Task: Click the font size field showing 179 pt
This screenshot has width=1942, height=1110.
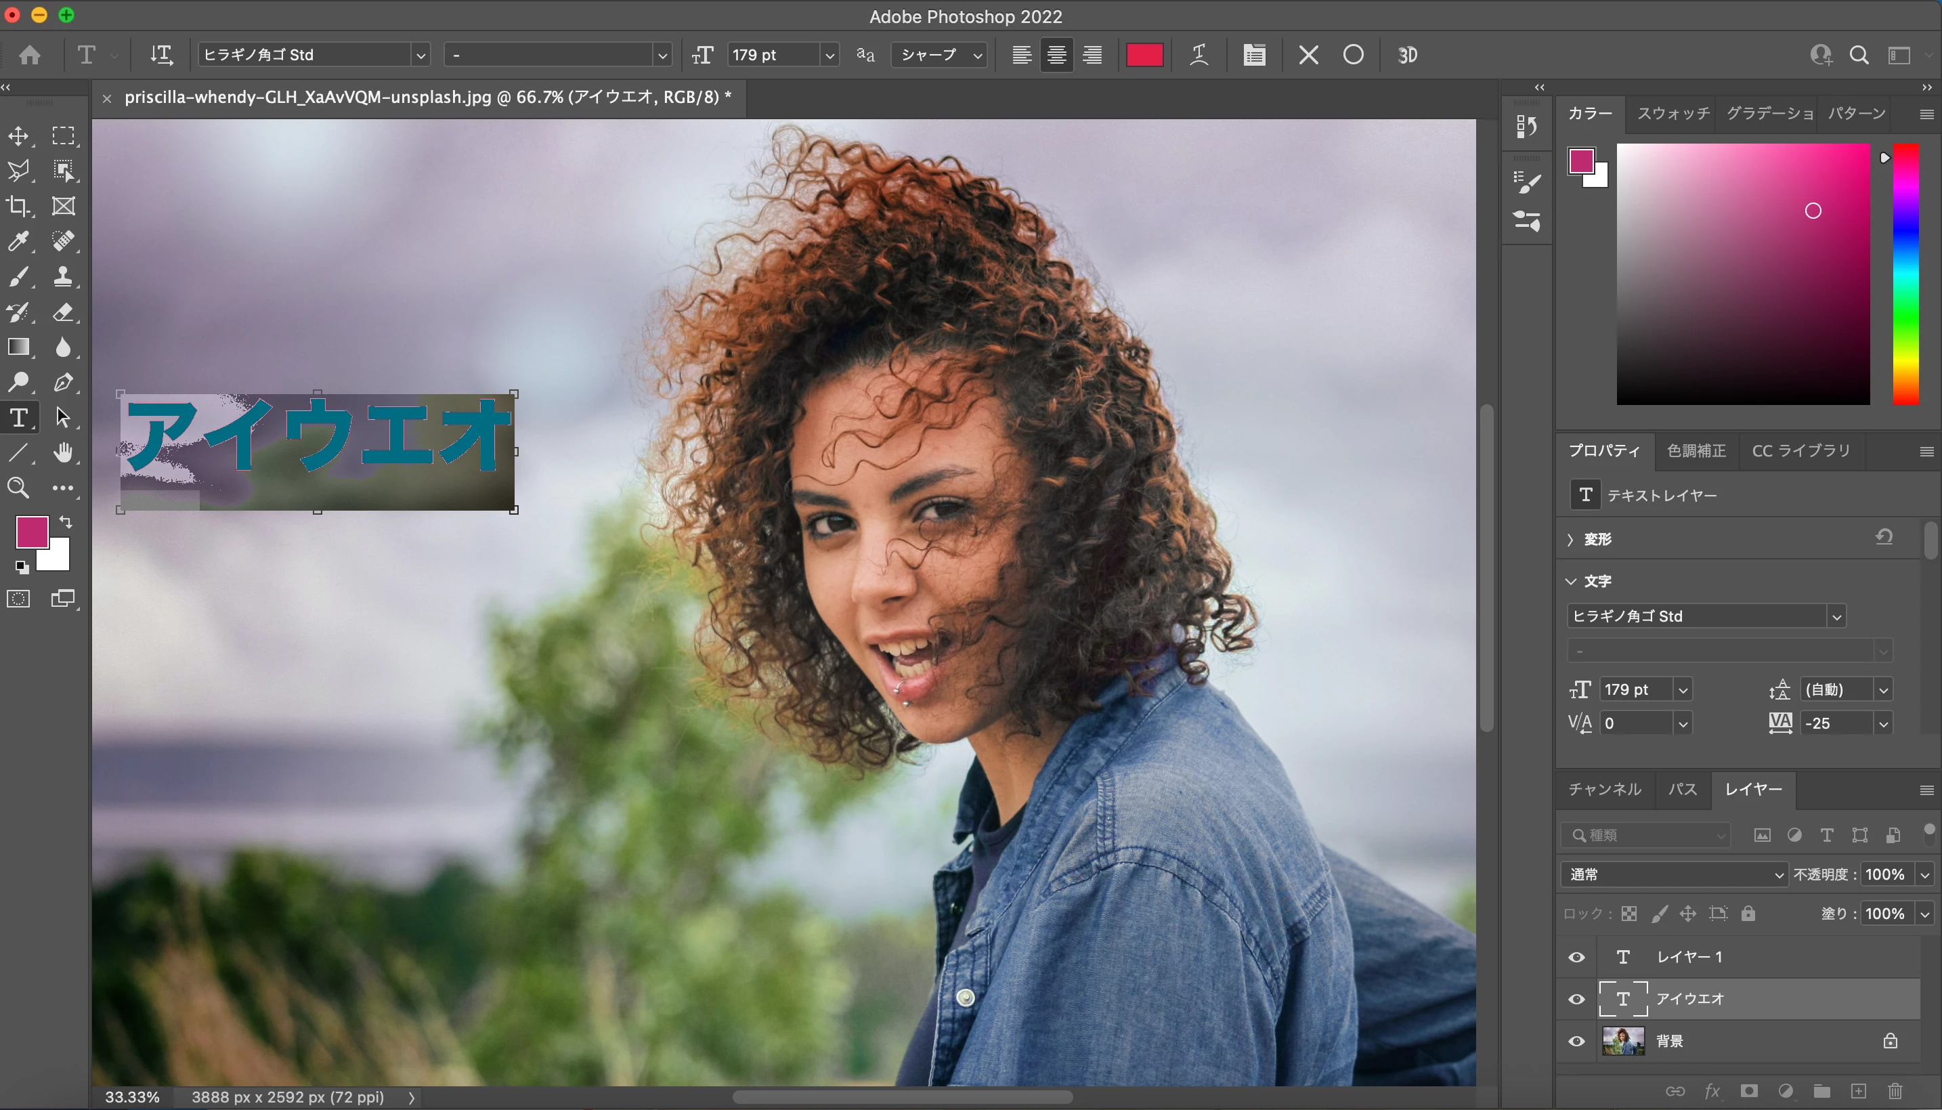Action: point(773,55)
